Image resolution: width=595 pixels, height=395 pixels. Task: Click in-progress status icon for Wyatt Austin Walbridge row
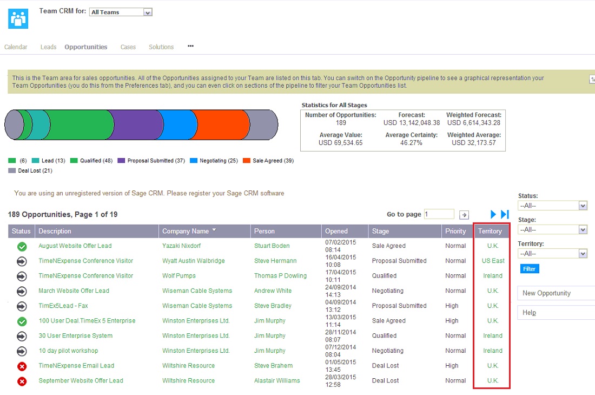point(22,261)
